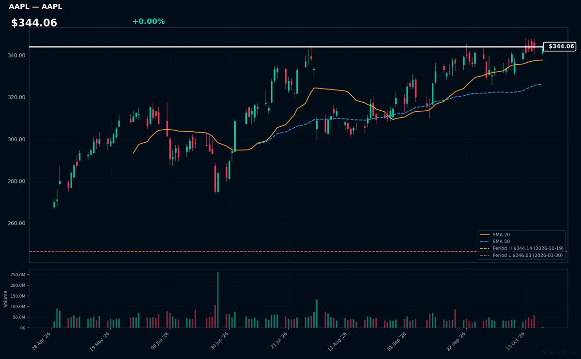Click the 300.00 price axis label
Viewport: 581px width, 359px height.
(x=16, y=139)
